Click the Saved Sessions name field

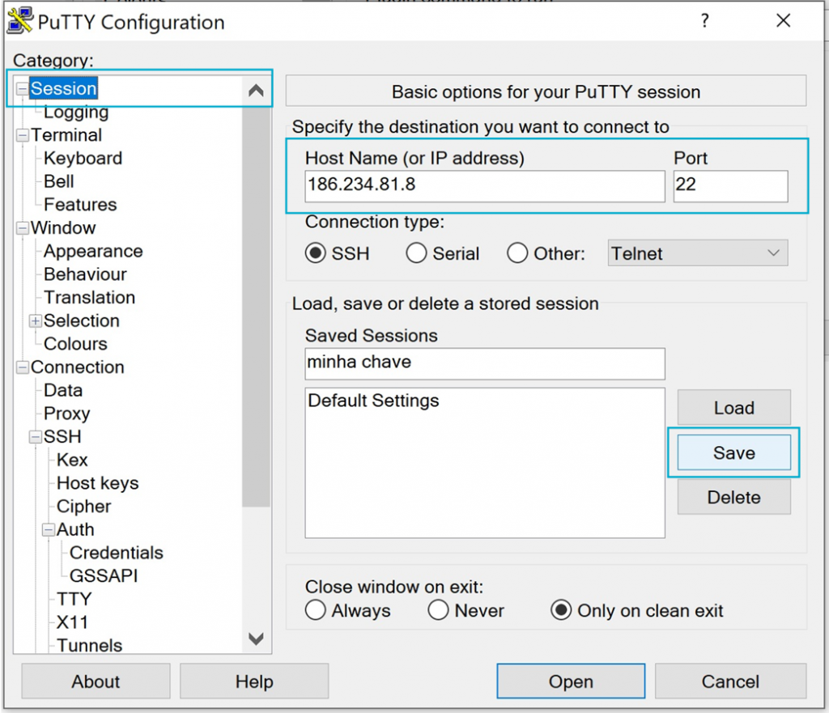(x=485, y=363)
